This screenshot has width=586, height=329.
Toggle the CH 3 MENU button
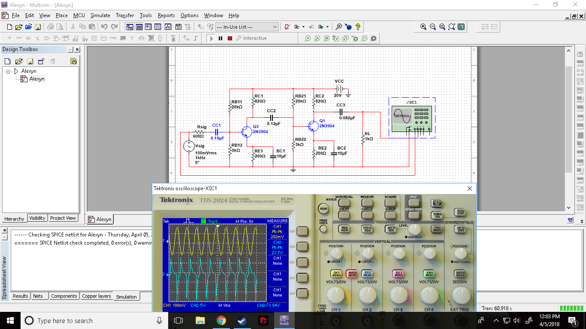point(398,273)
